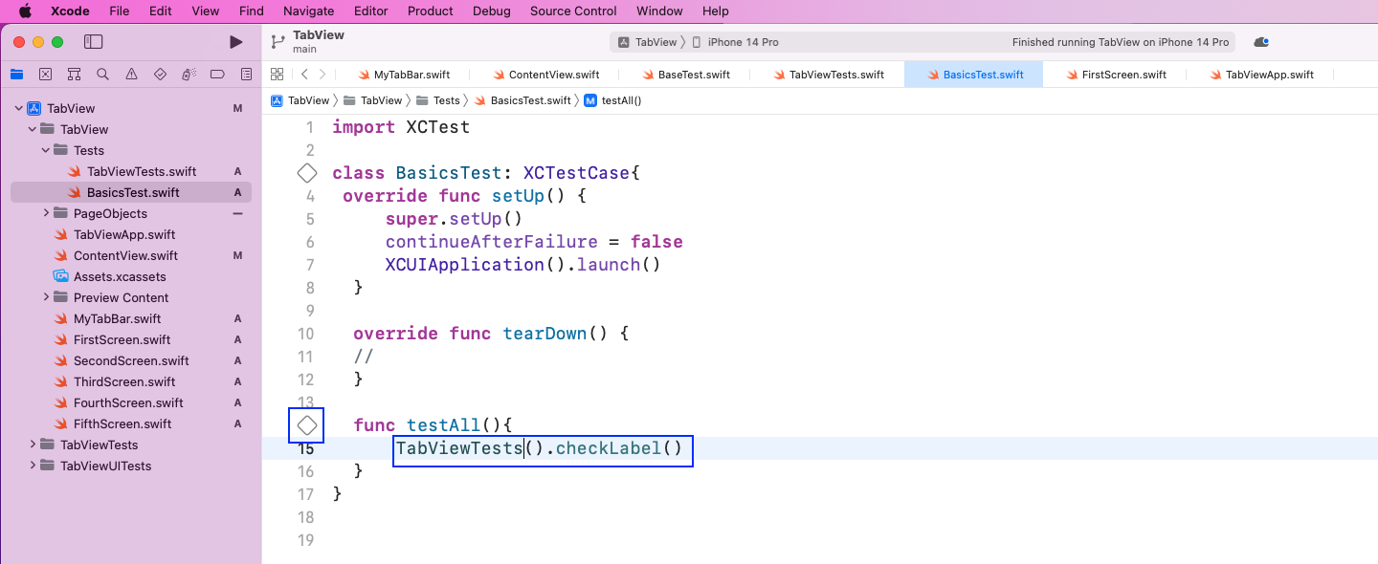
Task: Run testAll via its gutter diamond
Action: click(x=306, y=424)
